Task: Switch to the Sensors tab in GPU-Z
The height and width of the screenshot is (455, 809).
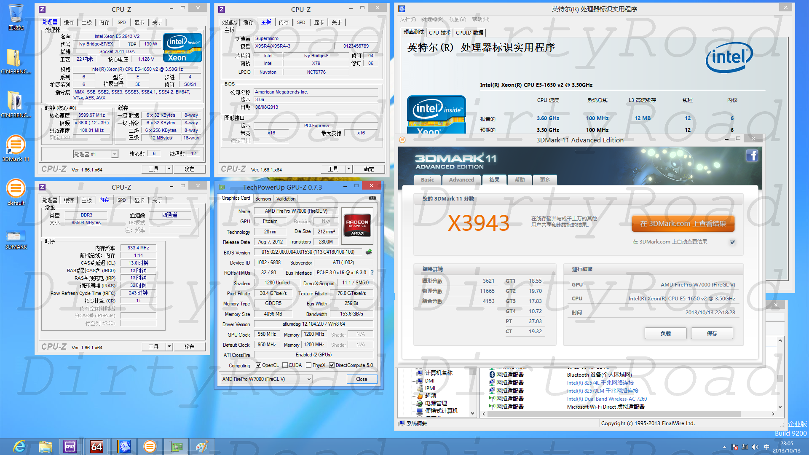Action: coord(263,199)
